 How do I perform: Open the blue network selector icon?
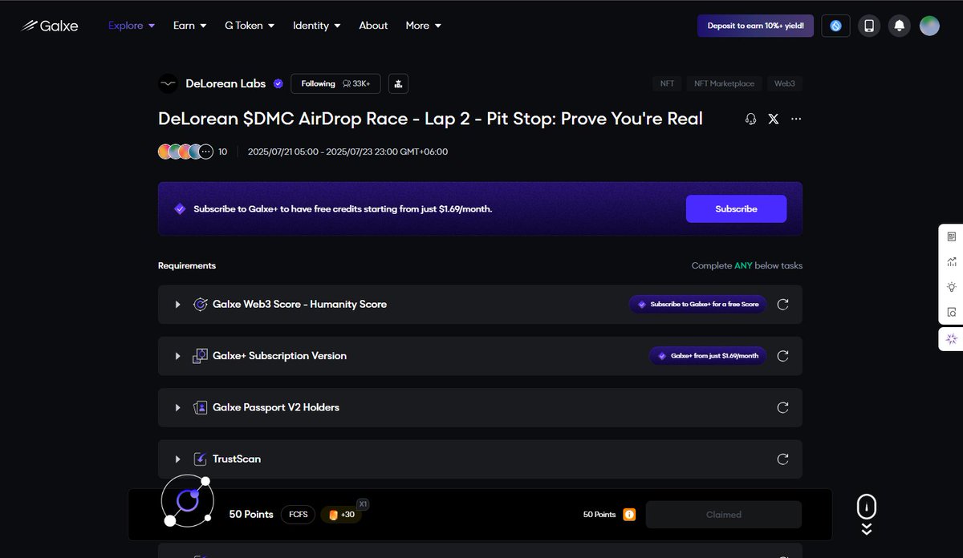coord(835,26)
